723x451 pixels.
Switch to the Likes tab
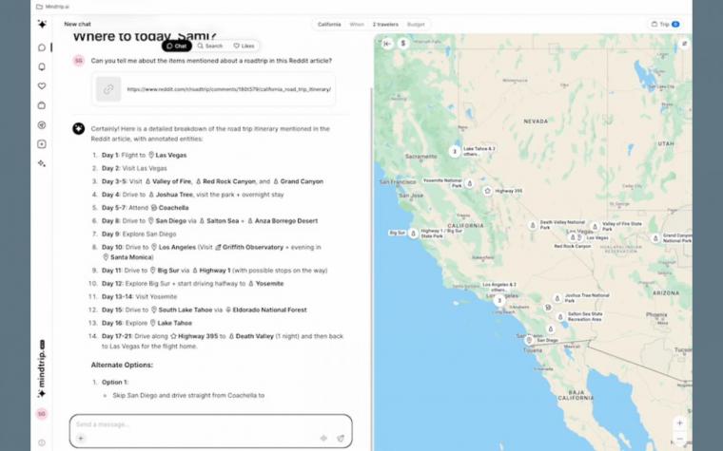point(244,46)
